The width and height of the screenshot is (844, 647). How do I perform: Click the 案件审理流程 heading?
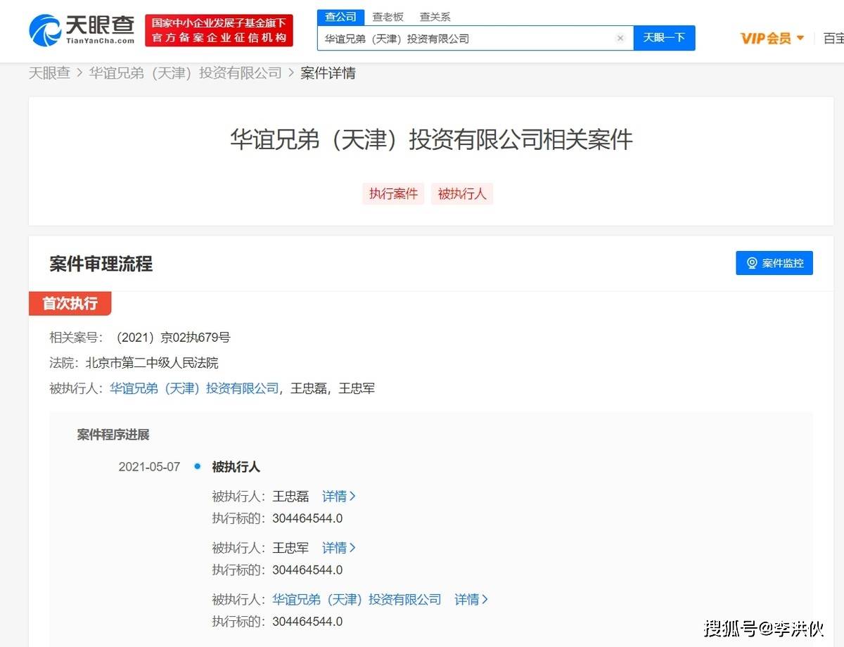click(101, 264)
